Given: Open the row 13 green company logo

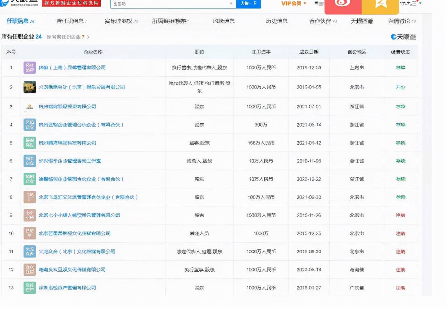Looking at the screenshot, I should [30, 288].
